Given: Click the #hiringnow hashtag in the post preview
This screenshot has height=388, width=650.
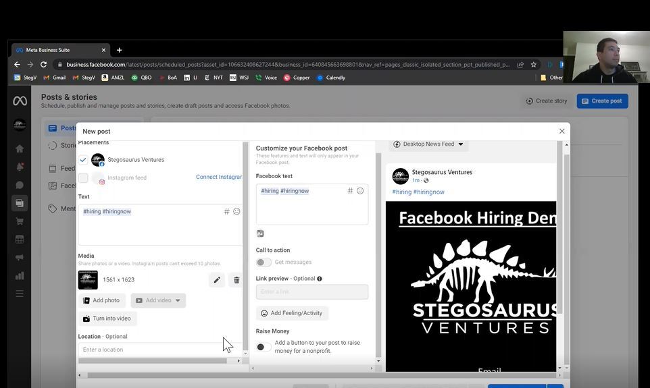Looking at the screenshot, I should 428,192.
